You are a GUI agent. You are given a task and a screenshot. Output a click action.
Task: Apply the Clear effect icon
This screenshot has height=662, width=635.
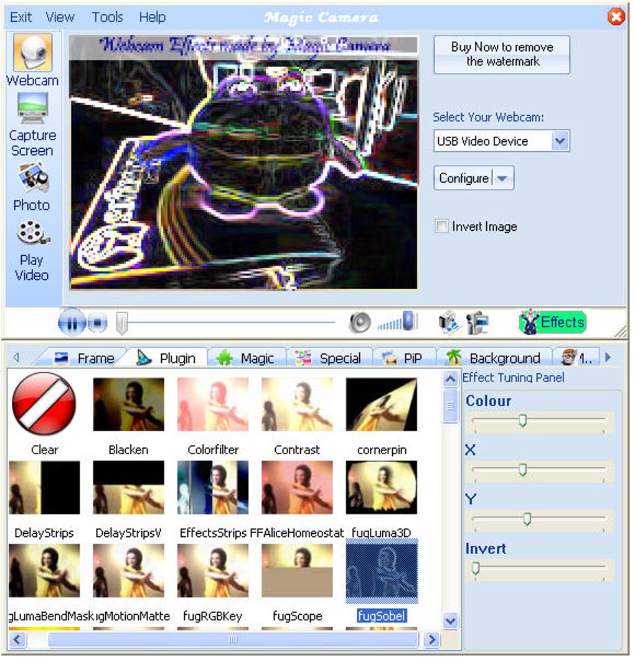[x=44, y=405]
